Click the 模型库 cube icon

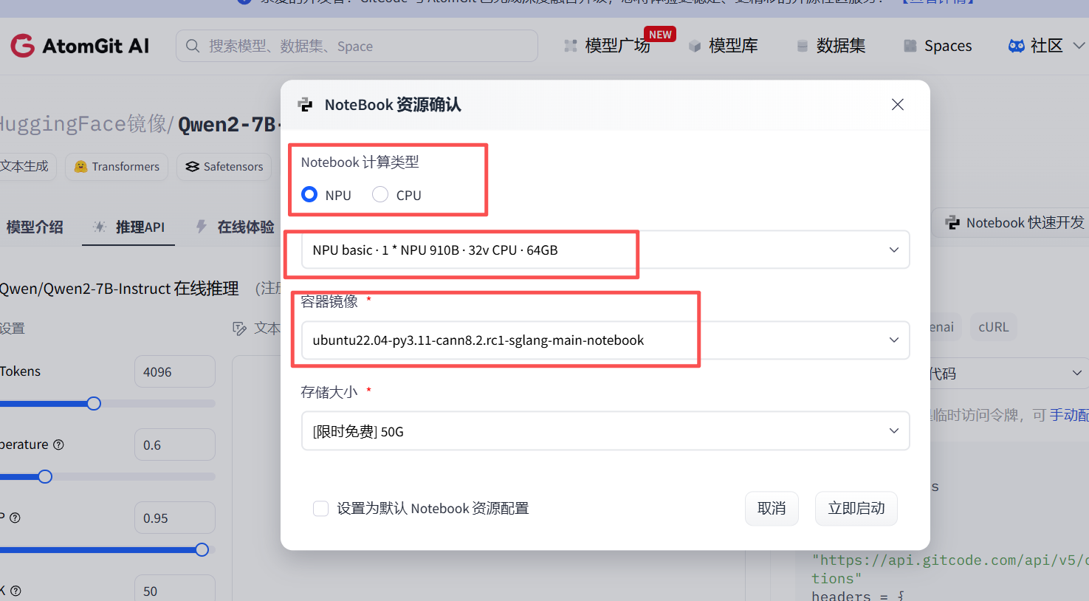pyautogui.click(x=695, y=46)
